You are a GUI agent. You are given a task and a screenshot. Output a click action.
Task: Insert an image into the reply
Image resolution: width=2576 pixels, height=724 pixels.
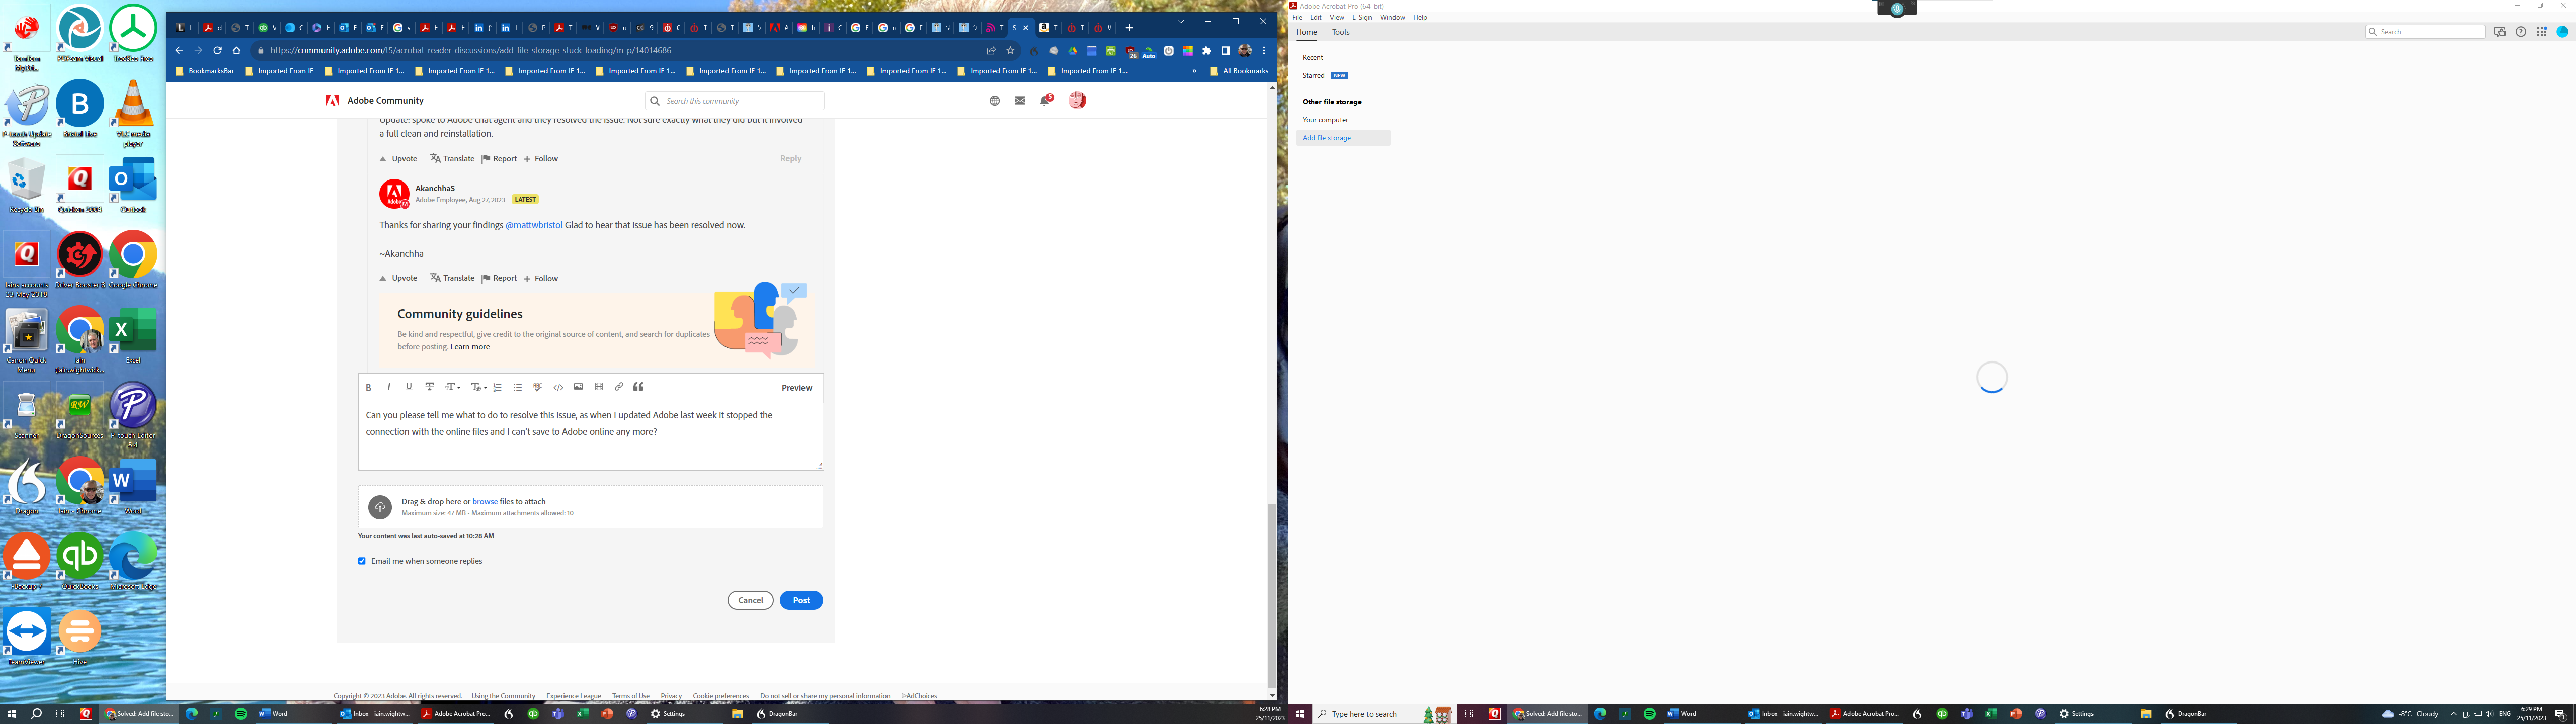[x=578, y=387]
